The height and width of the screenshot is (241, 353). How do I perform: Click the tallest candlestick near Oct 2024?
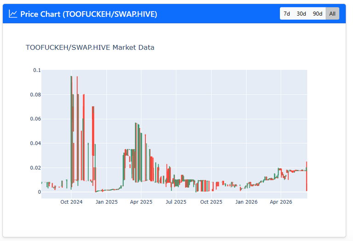71,132
